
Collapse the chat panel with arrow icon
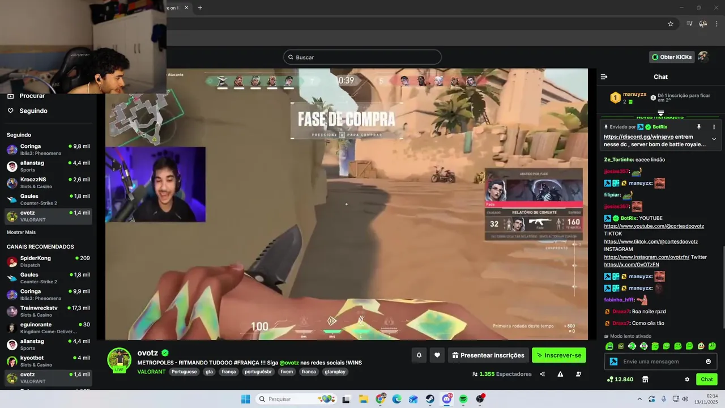[x=604, y=76]
